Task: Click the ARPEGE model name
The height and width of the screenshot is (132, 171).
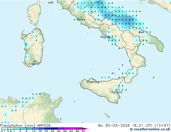Action: tap(44, 126)
